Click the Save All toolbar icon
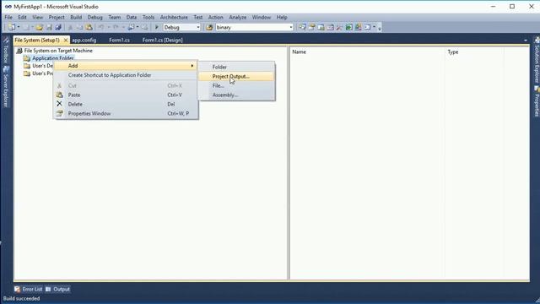 click(x=58, y=27)
